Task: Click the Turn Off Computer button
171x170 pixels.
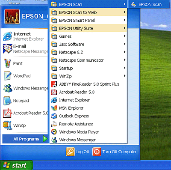Action: point(115,152)
